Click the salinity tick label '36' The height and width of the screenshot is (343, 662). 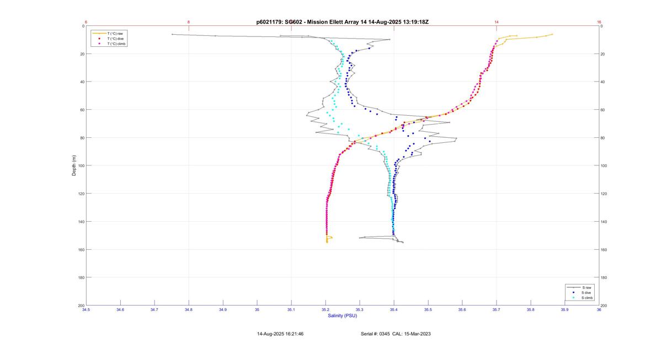coord(599,310)
